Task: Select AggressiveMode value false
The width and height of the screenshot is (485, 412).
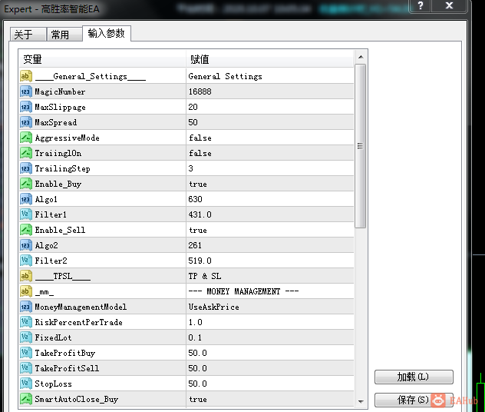Action: tap(270, 138)
